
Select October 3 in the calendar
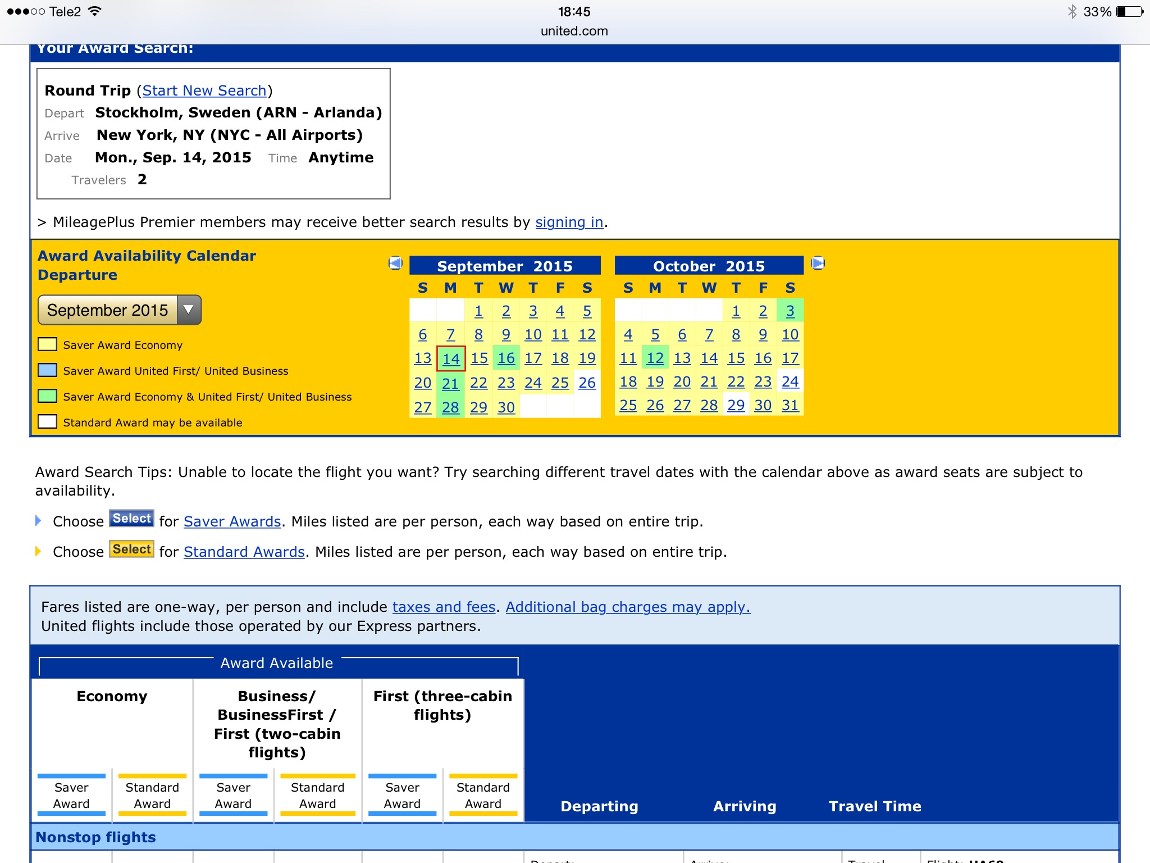coord(790,311)
